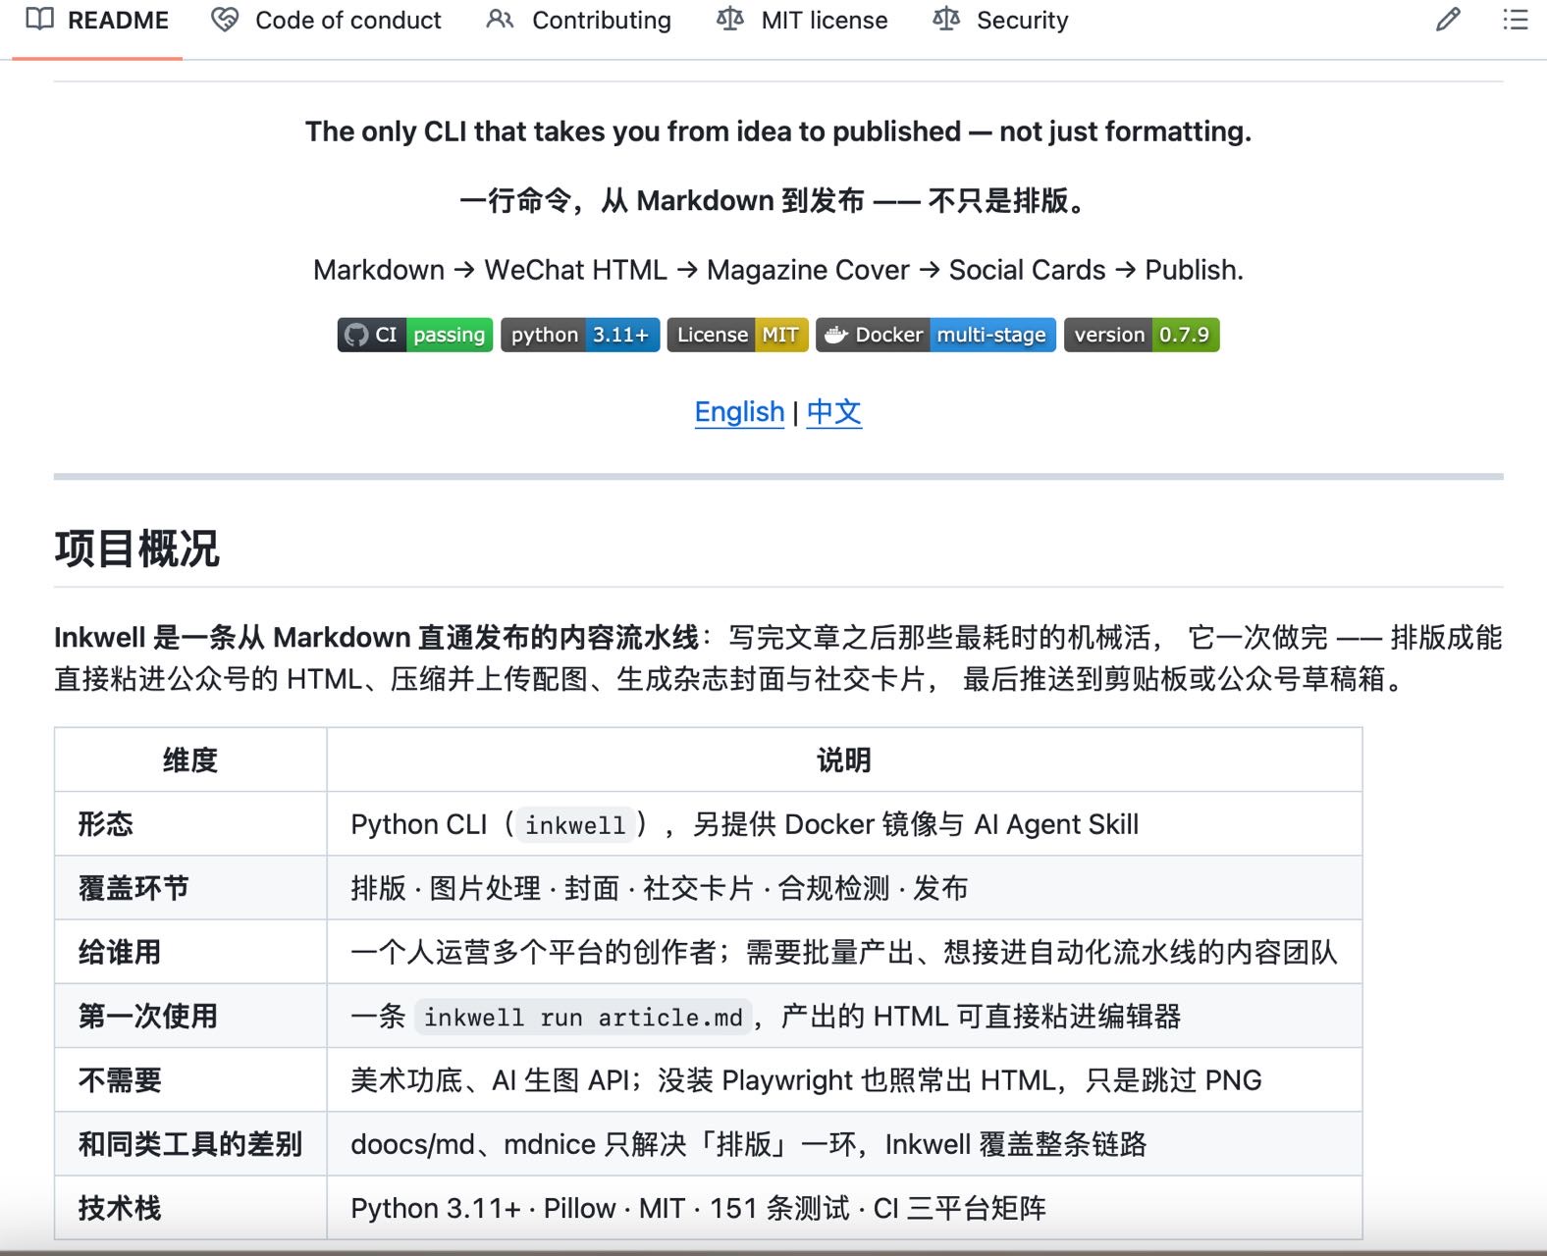
Task: Select the 和同类工具的差别 row label
Action: pyautogui.click(x=190, y=1144)
